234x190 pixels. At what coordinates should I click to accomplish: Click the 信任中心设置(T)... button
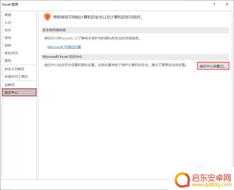pyautogui.click(x=213, y=66)
